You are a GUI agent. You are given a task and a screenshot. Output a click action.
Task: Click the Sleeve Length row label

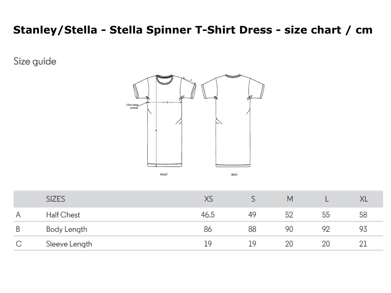tap(69, 244)
